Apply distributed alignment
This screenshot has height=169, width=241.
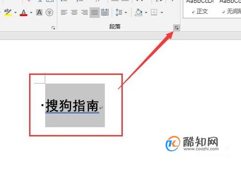pos(105,12)
